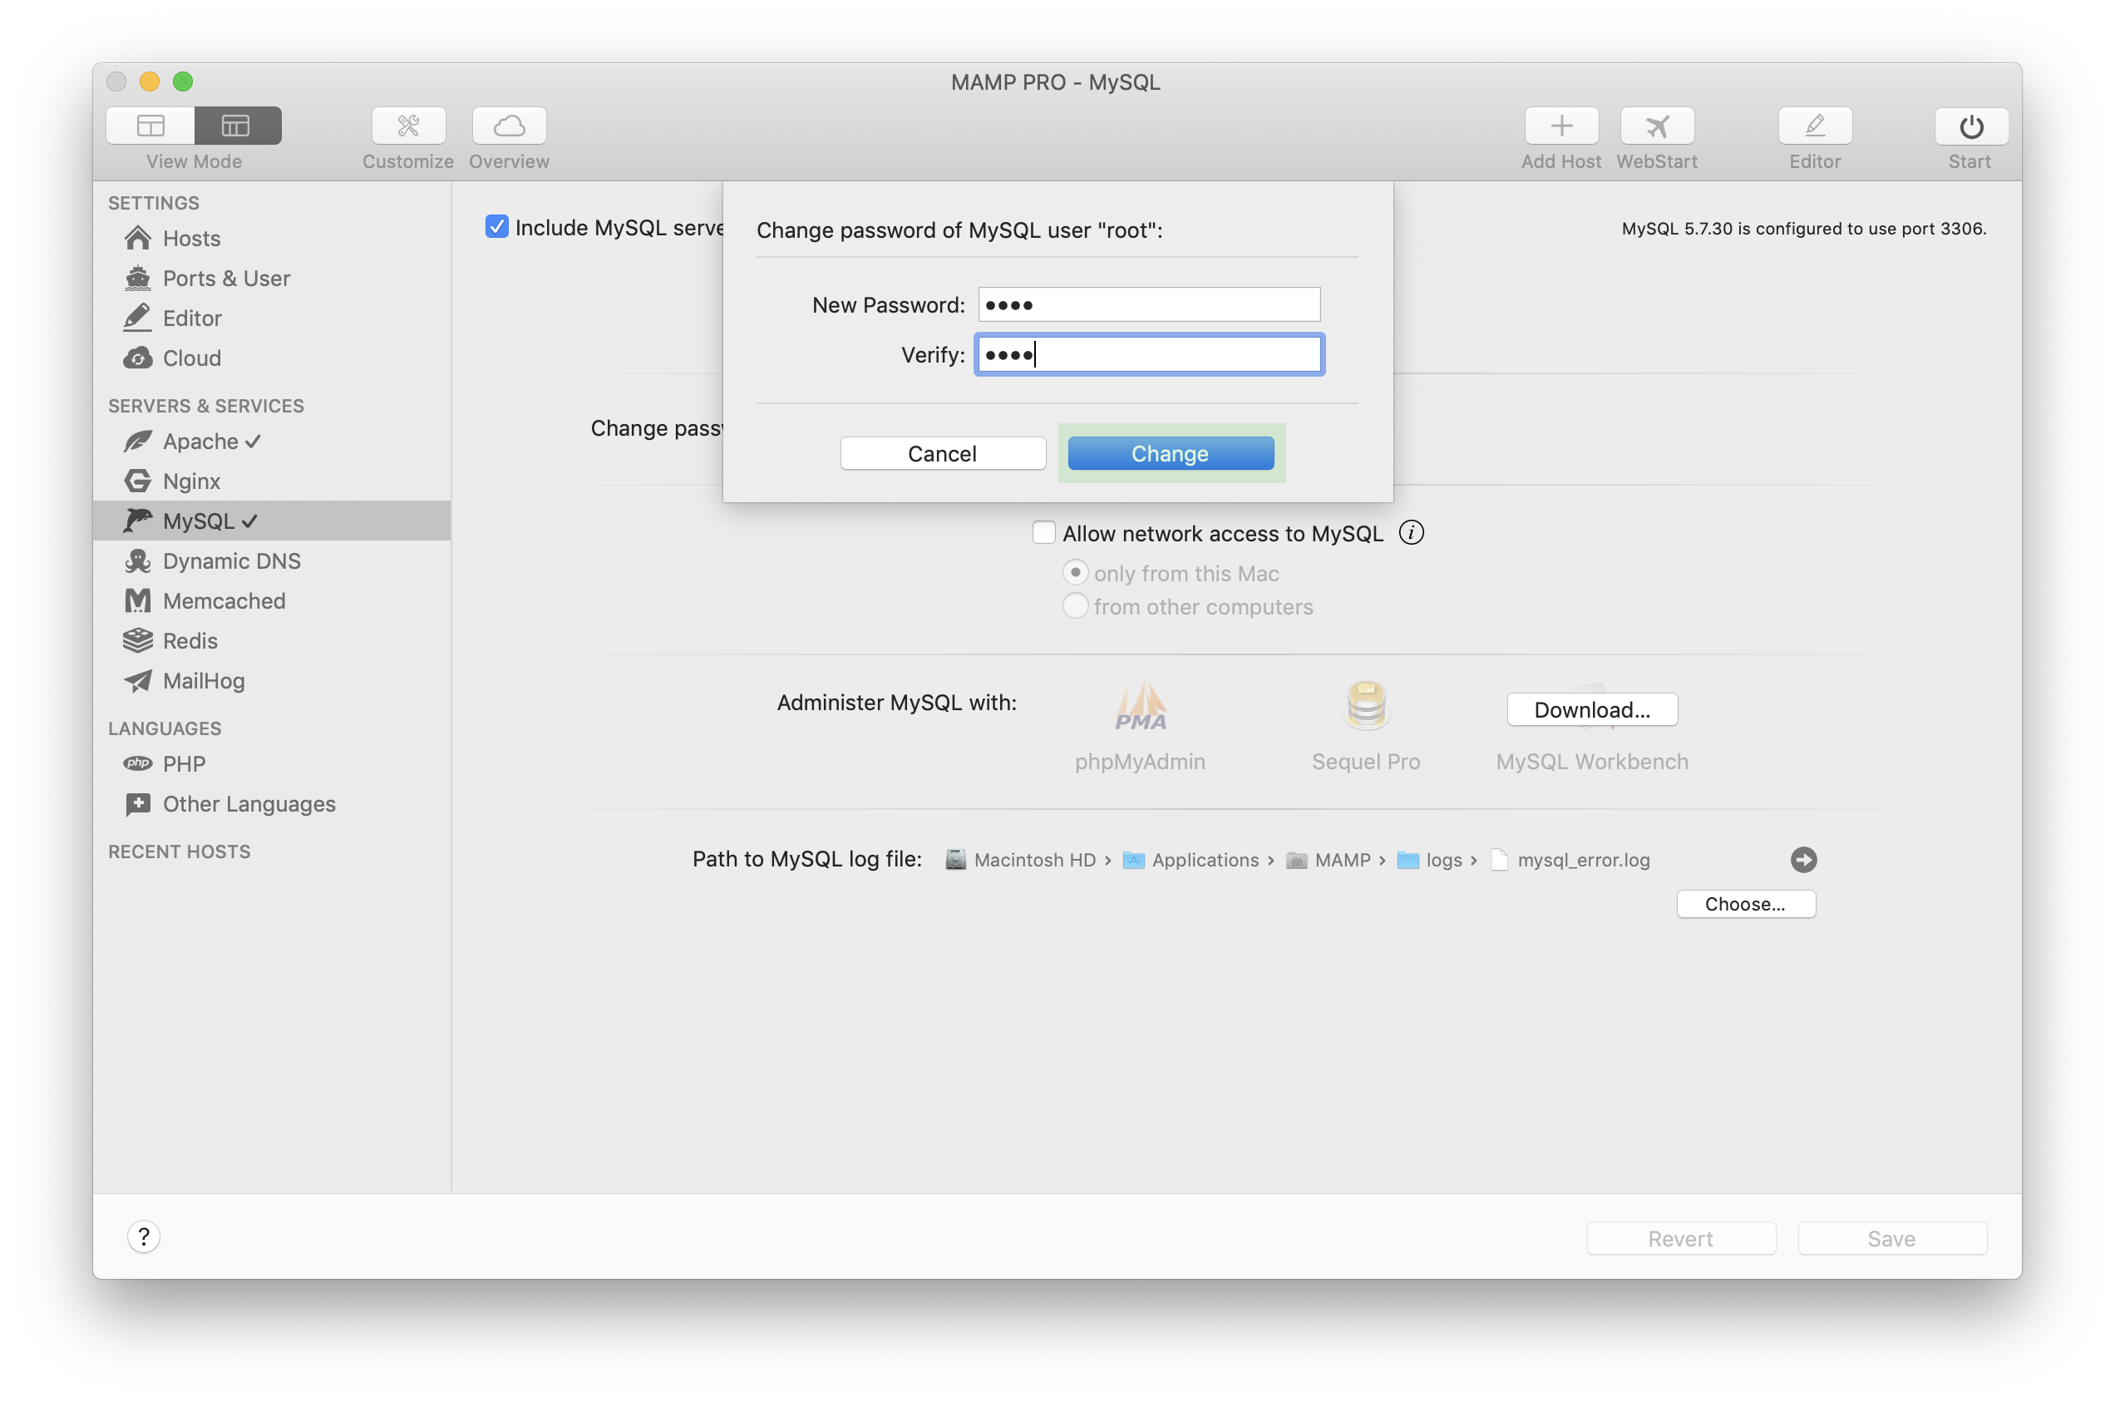Image resolution: width=2115 pixels, height=1402 pixels.
Task: Open Dynamic DNS octopus icon
Action: (x=139, y=560)
